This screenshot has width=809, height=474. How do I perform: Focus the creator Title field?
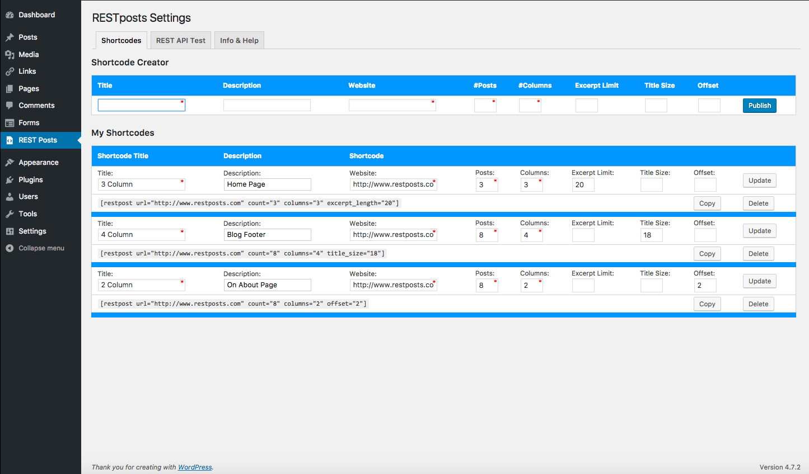[x=142, y=105]
